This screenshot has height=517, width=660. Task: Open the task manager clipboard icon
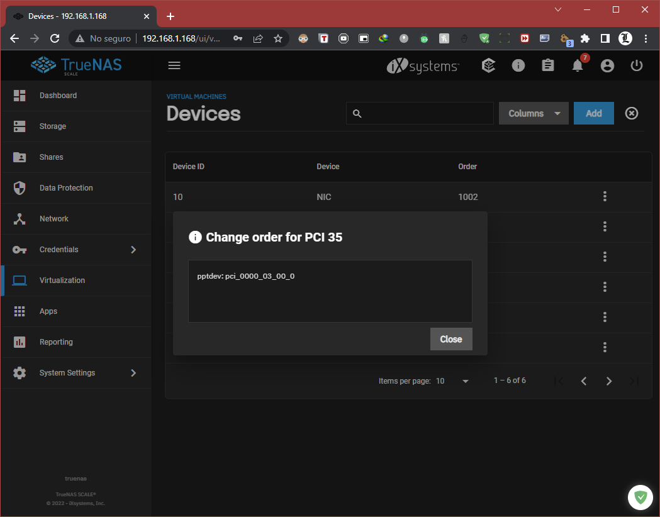pyautogui.click(x=547, y=65)
